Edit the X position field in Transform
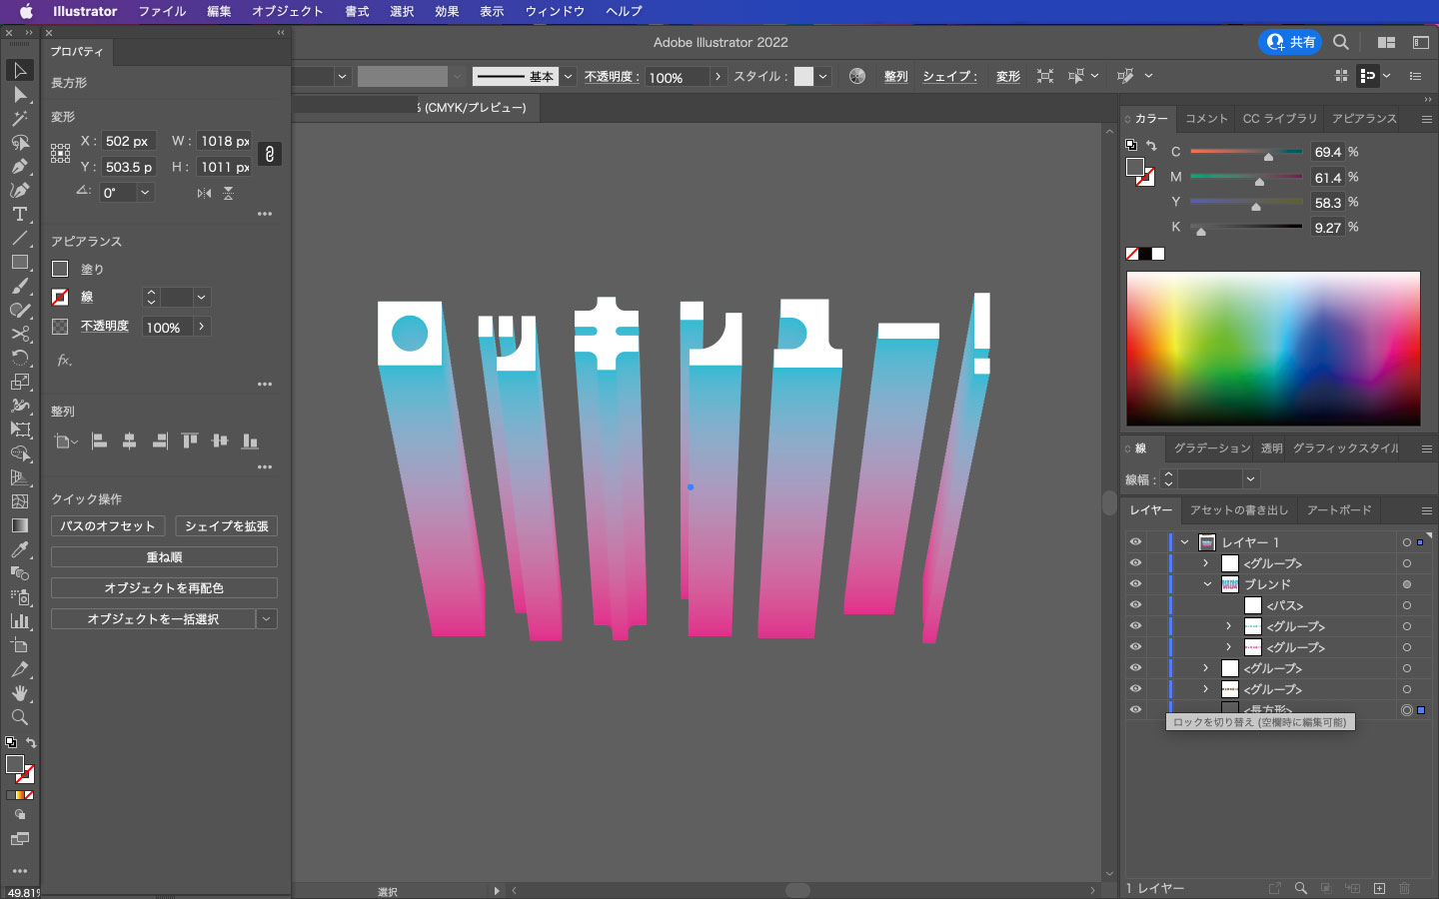Screen dimensions: 1439x899 click(x=129, y=141)
